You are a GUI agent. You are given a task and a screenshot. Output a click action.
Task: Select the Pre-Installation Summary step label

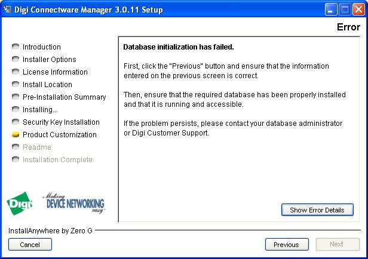(64, 97)
